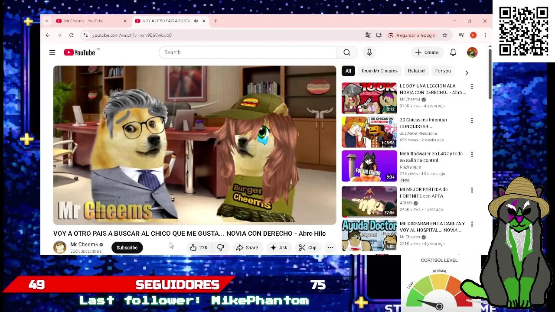
Task: Click the main video player
Action: (x=195, y=145)
